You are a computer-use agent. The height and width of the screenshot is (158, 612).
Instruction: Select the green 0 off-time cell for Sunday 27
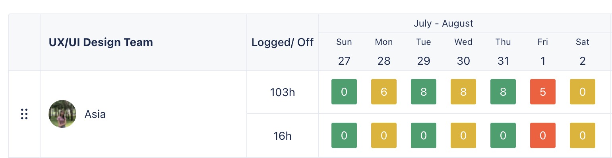click(344, 135)
